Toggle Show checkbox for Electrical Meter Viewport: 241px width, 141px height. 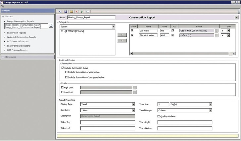[x=132, y=35]
